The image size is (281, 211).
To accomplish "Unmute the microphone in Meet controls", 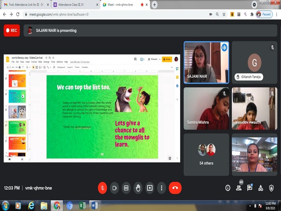I will coord(102,188).
